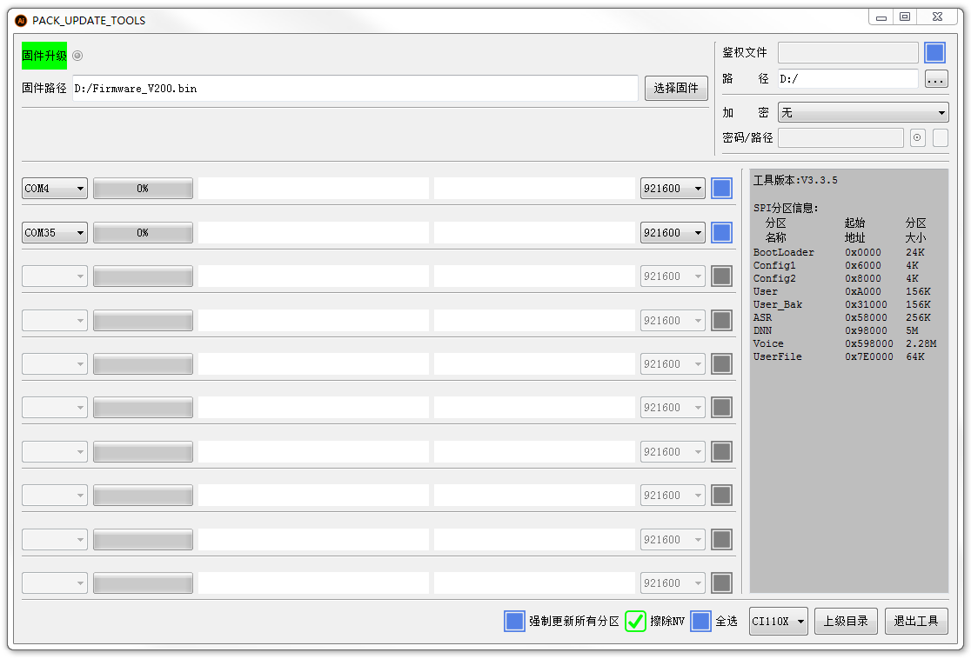The image size is (971, 659).
Task: Select the 固件升级 radio button
Action: point(77,56)
